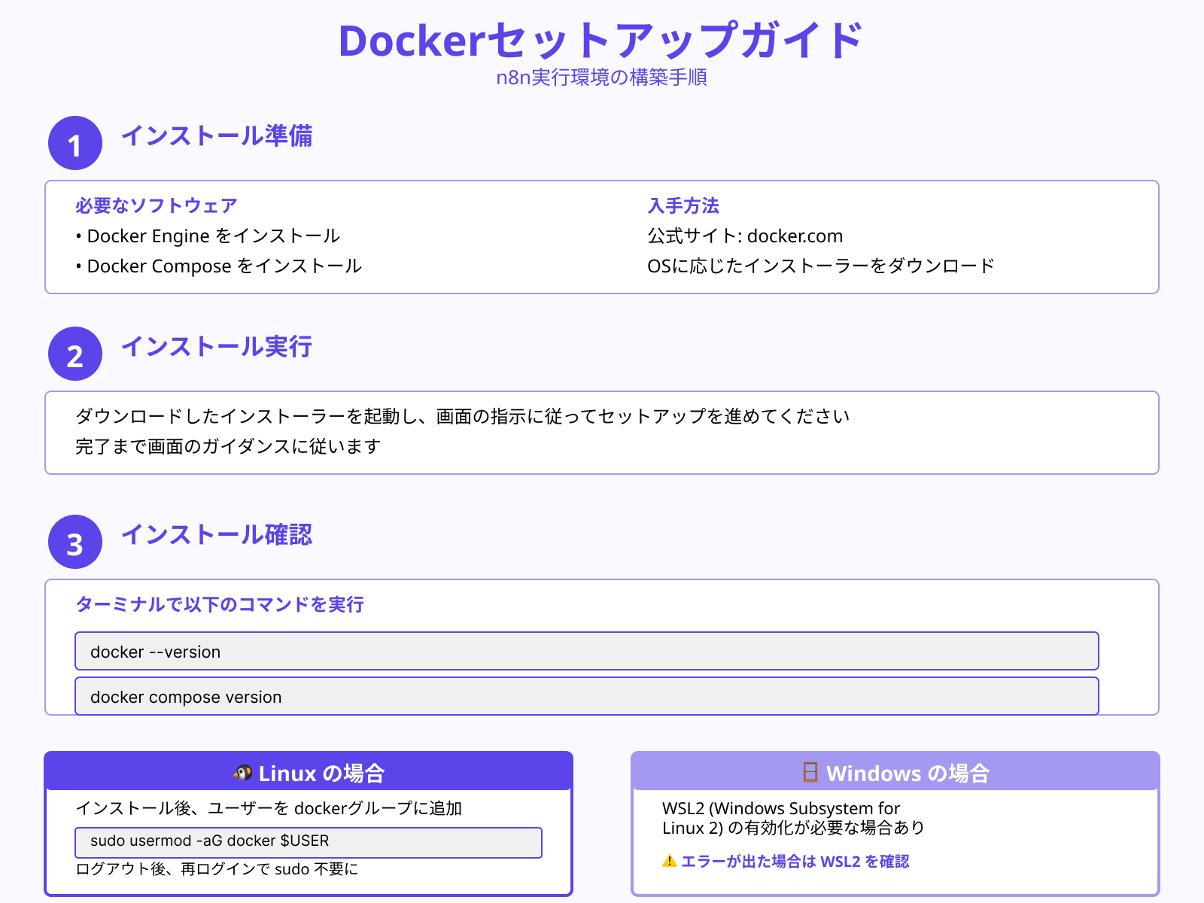Viewport: 1204px width, 903px height.
Task: Click the penguin icon in the Linux header
Action: point(242,772)
